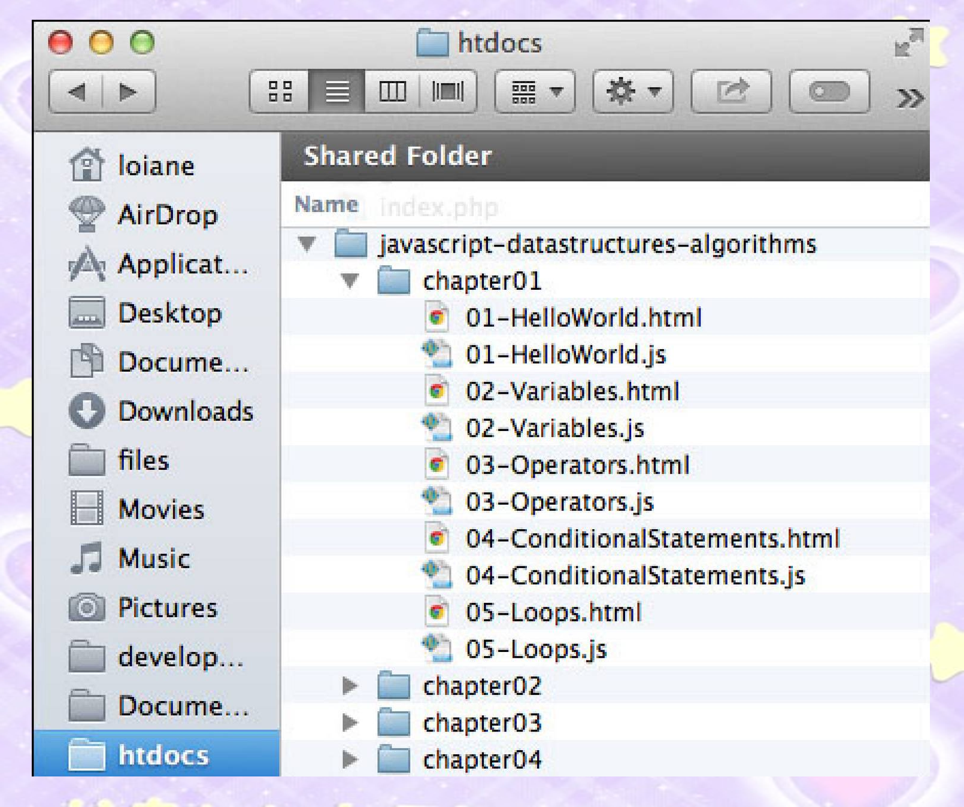The width and height of the screenshot is (964, 807).
Task: Open the develop... folder in sidebar
Action: [156, 657]
